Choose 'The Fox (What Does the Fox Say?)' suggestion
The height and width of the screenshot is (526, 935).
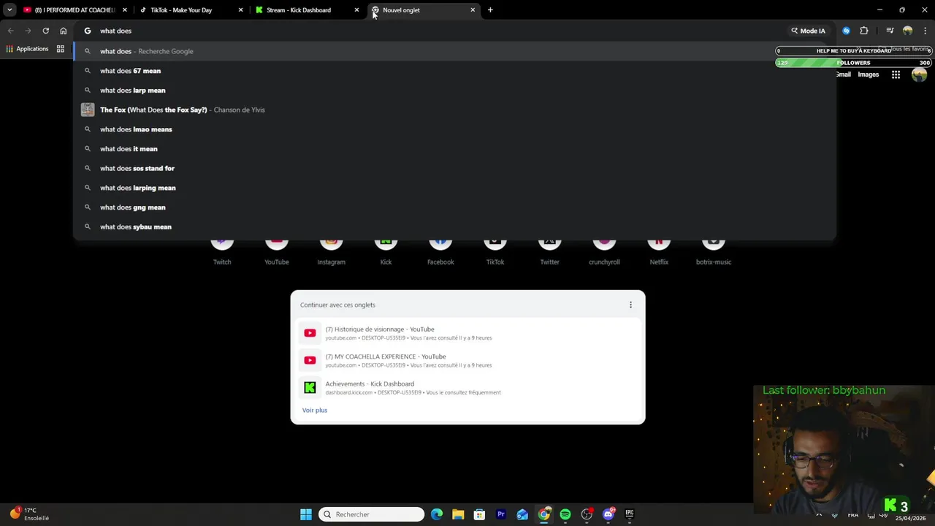454,110
